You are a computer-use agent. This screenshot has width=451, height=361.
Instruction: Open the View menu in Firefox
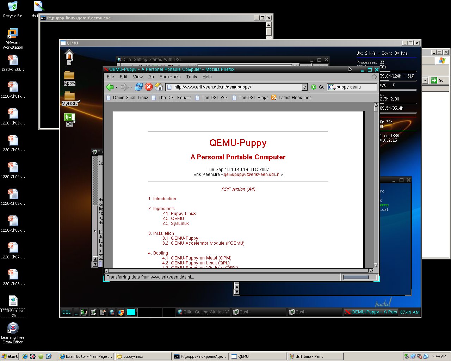[x=138, y=77]
